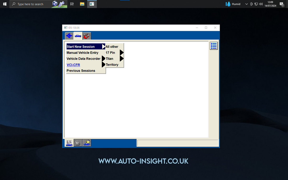The height and width of the screenshot is (180, 288).
Task: Click the Windows Start button
Action: tap(5, 4)
